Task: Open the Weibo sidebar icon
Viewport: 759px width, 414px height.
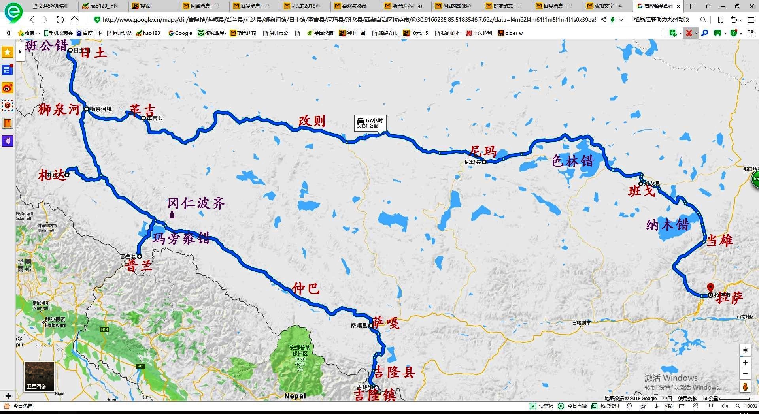Action: click(8, 88)
